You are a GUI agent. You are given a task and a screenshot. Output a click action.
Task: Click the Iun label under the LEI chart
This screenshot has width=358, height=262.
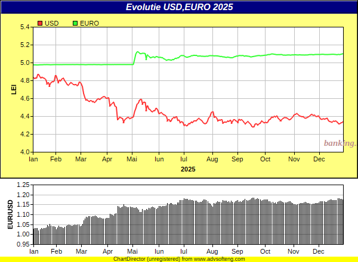[159, 159]
